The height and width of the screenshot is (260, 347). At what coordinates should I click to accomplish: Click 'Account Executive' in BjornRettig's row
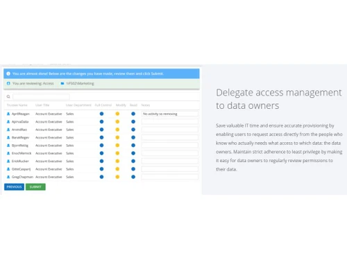click(x=49, y=146)
